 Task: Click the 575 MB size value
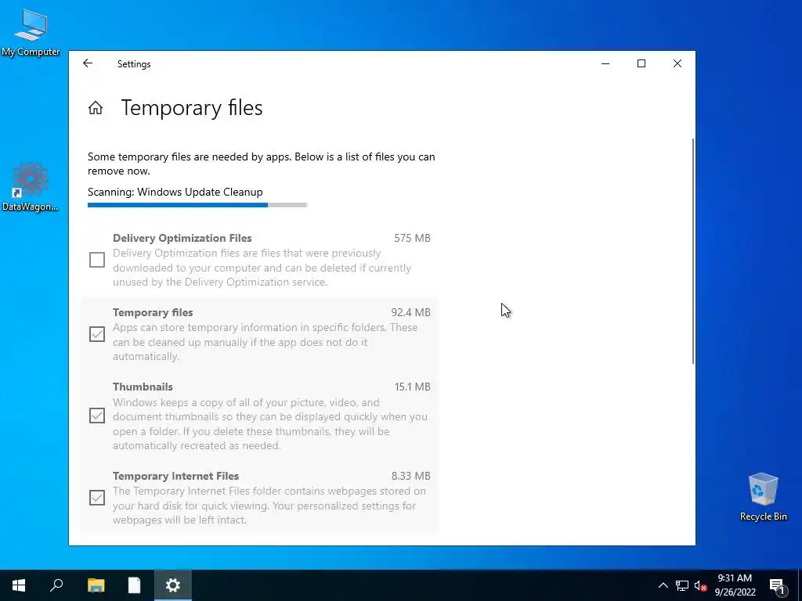click(412, 238)
